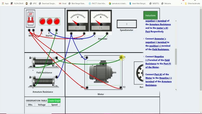Open the Welcome bookmark
This screenshot has width=202, height=114.
pos(166,4)
